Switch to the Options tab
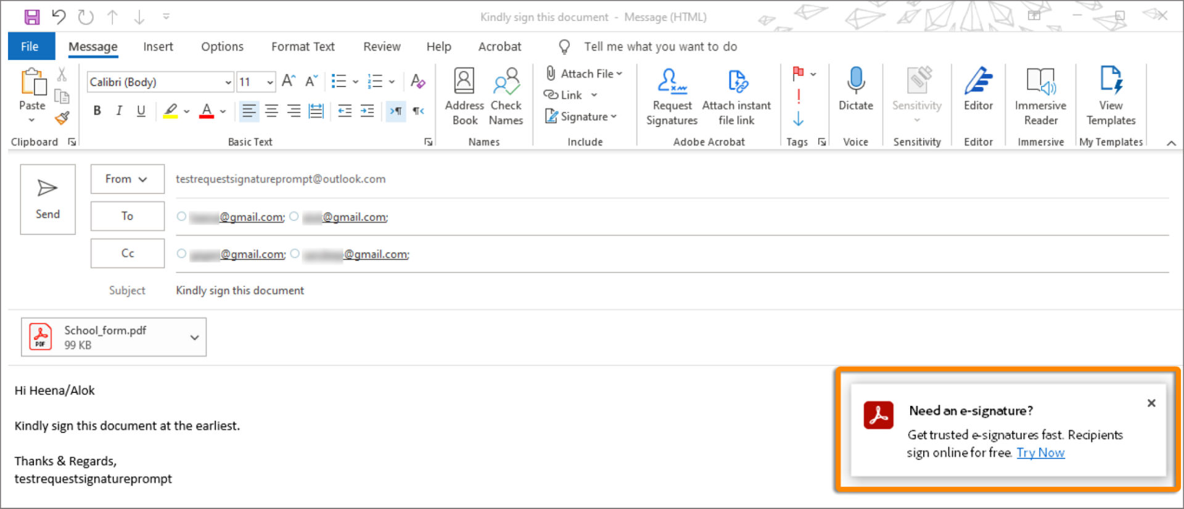1184x509 pixels. point(222,47)
